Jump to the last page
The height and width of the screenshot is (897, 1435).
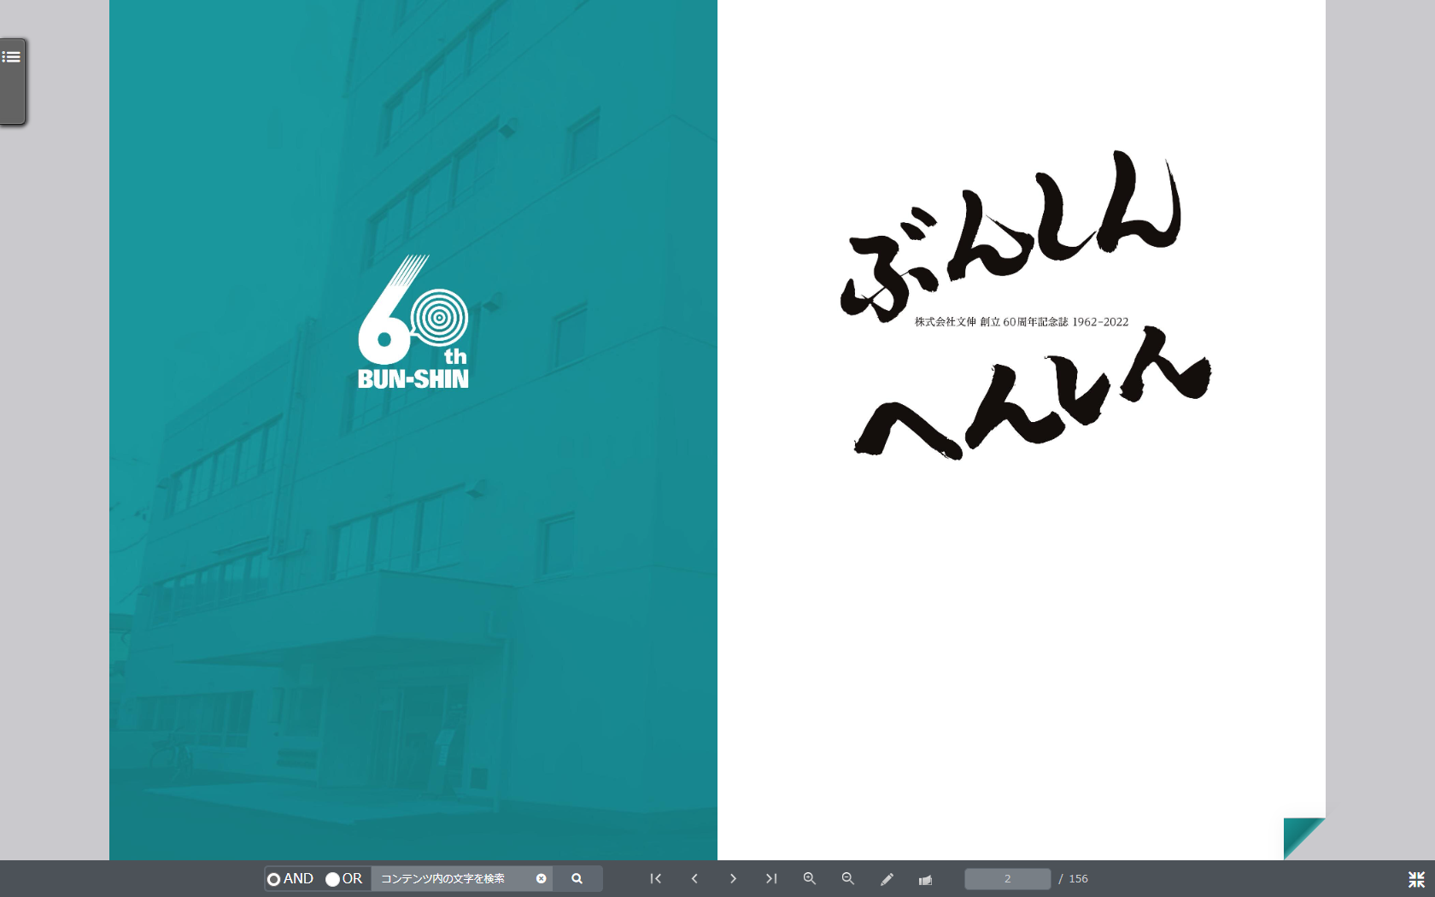[771, 878]
